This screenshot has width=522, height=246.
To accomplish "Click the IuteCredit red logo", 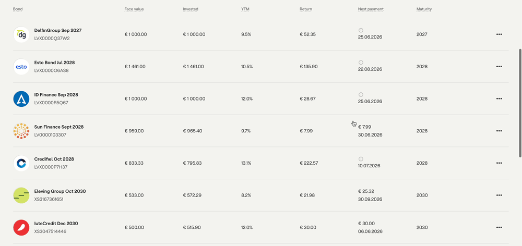I will click(x=21, y=228).
